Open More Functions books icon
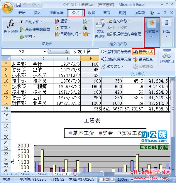The height and width of the screenshot is (183, 176). pyautogui.click(x=86, y=34)
